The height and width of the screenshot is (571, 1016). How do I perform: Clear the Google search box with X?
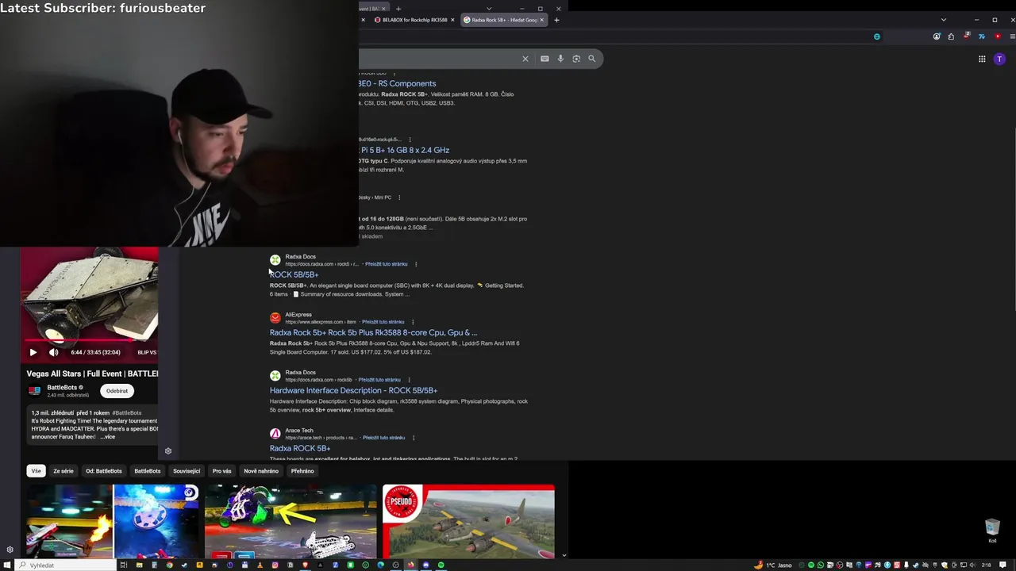(525, 59)
